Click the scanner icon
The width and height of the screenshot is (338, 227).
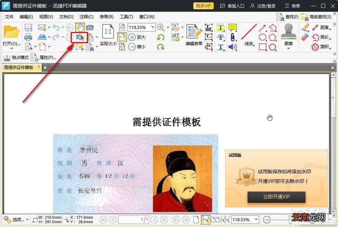[x=42, y=37]
